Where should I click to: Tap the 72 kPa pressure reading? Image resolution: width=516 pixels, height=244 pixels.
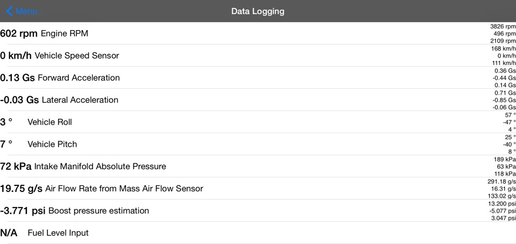[x=16, y=166]
